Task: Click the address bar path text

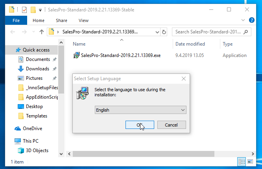Action: tap(100, 32)
